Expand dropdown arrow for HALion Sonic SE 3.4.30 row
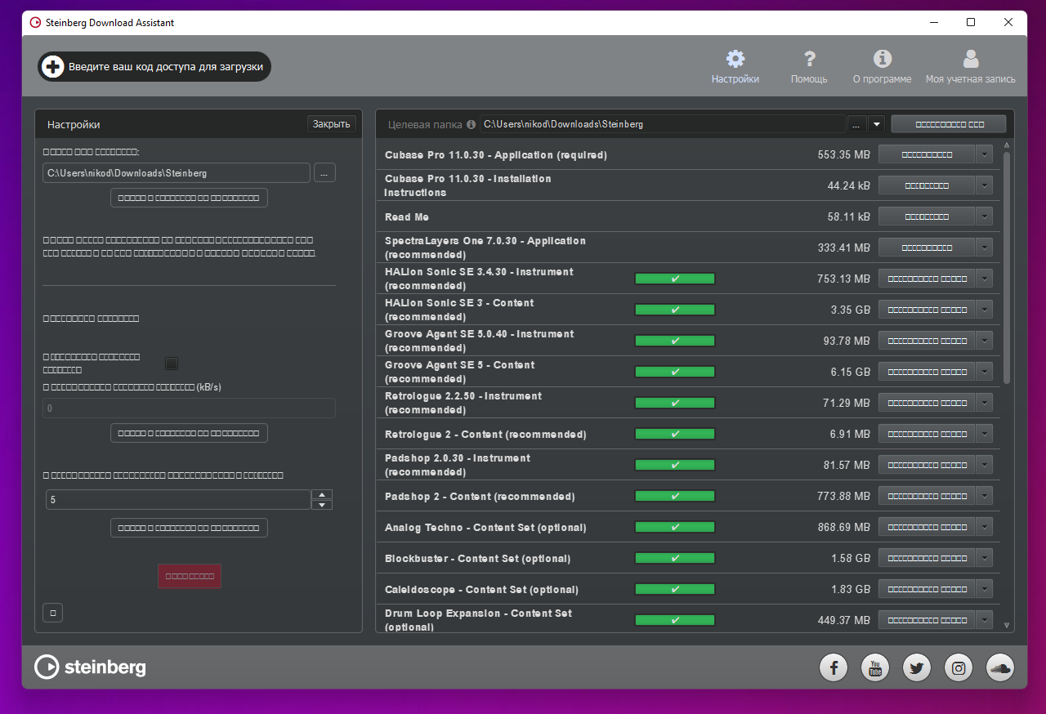Screen dimensions: 1046x714 click(x=984, y=279)
